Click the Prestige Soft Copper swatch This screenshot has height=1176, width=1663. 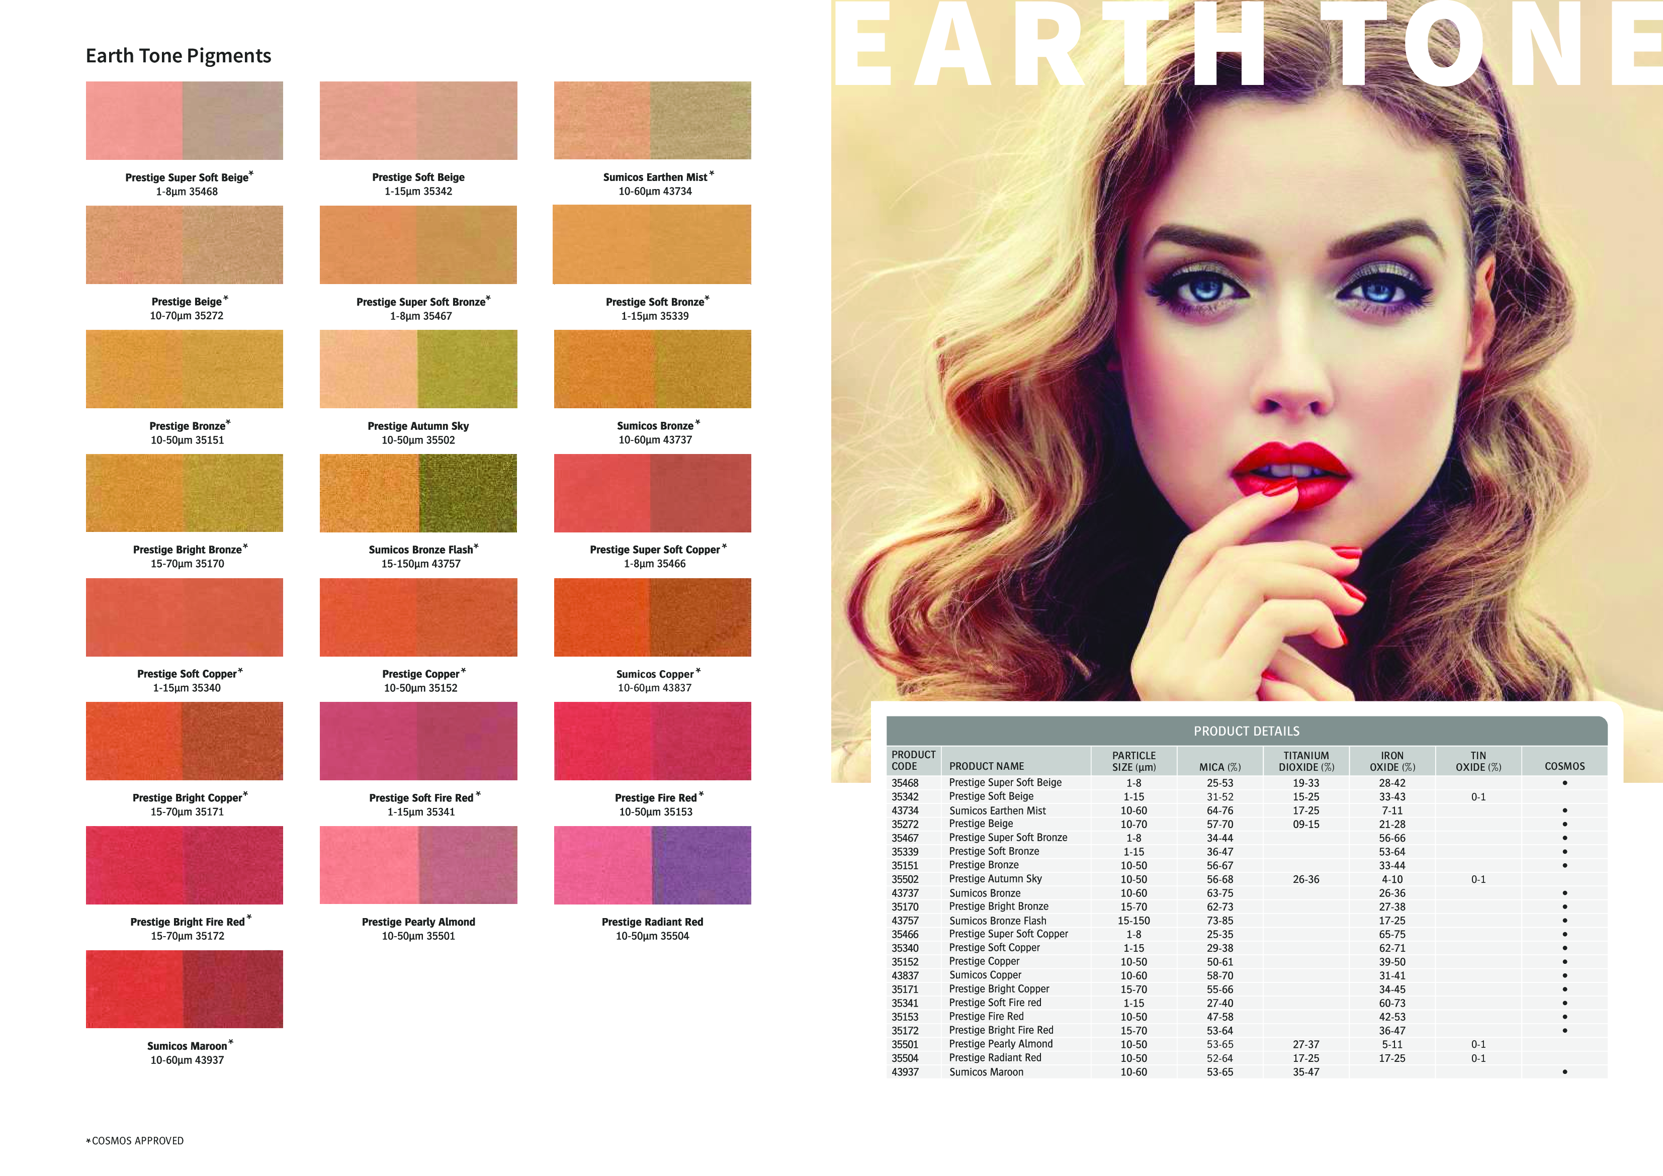tap(184, 617)
